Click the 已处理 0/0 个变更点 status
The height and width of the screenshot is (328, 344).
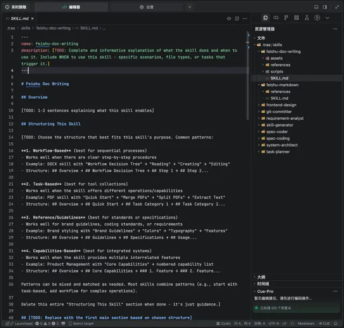click(x=276, y=308)
